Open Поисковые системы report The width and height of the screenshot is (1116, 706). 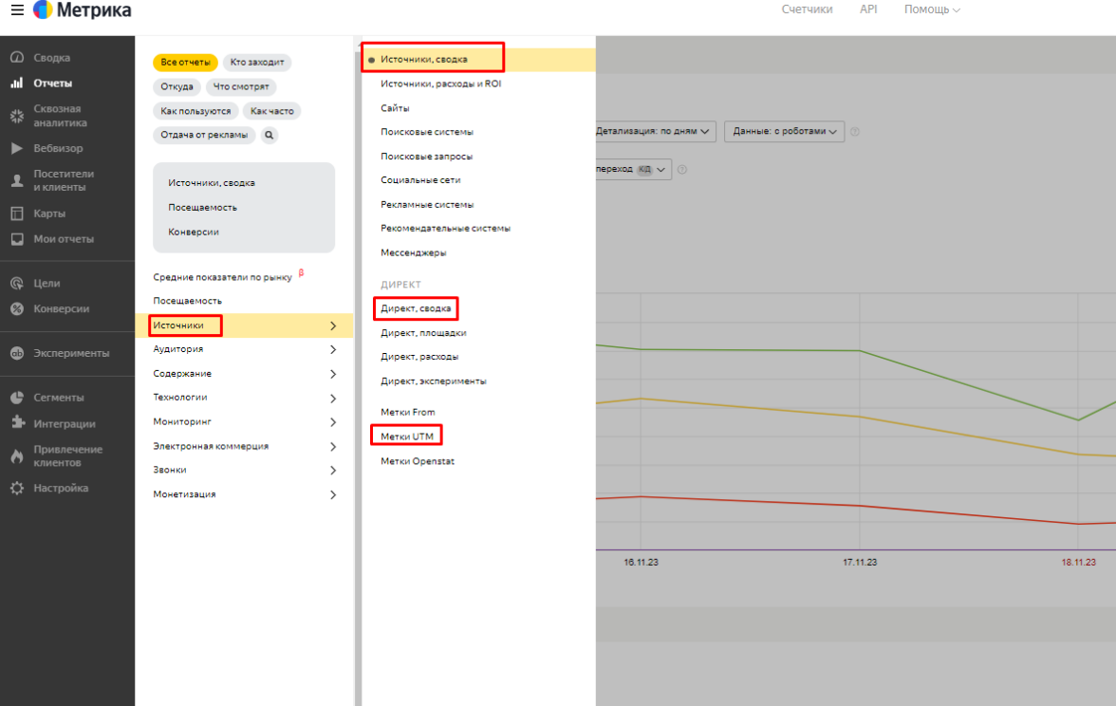(x=426, y=132)
